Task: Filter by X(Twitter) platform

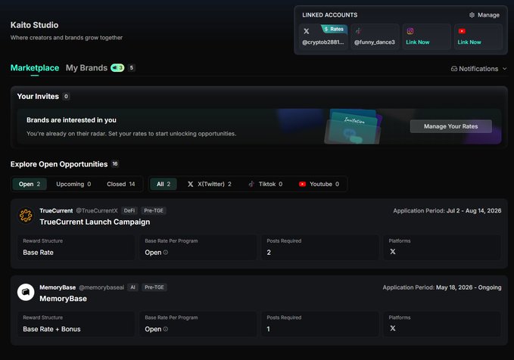Action: pyautogui.click(x=209, y=184)
